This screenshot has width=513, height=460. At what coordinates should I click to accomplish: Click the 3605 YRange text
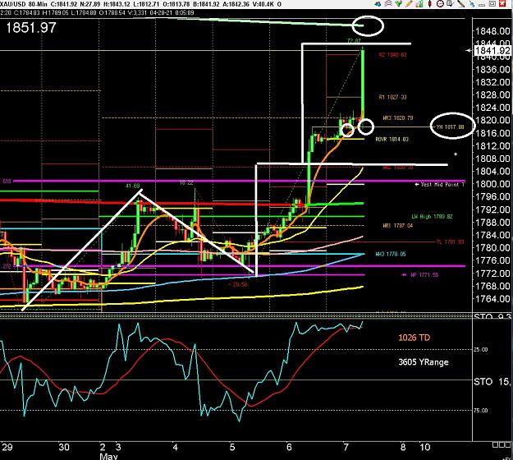click(x=424, y=362)
